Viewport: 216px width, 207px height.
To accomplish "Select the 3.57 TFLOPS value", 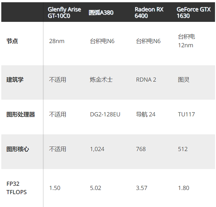I will [x=142, y=188].
